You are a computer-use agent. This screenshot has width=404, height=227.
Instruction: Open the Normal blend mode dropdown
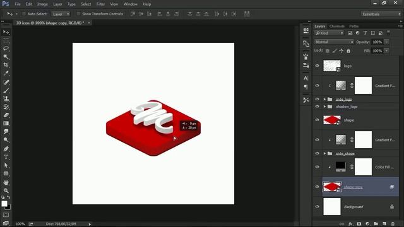click(x=334, y=42)
